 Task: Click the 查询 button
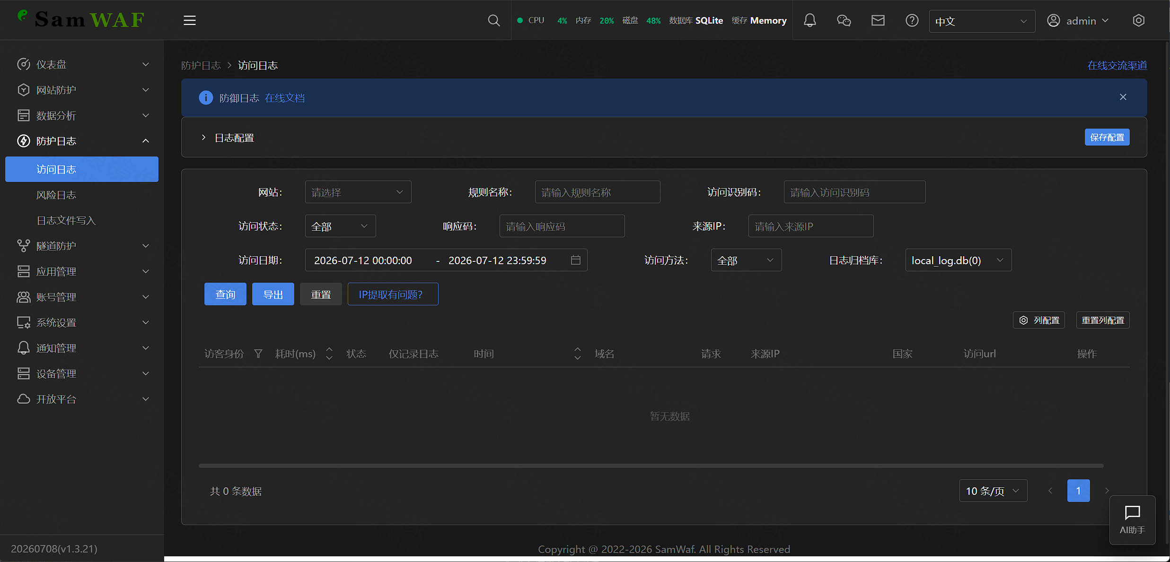coord(225,294)
